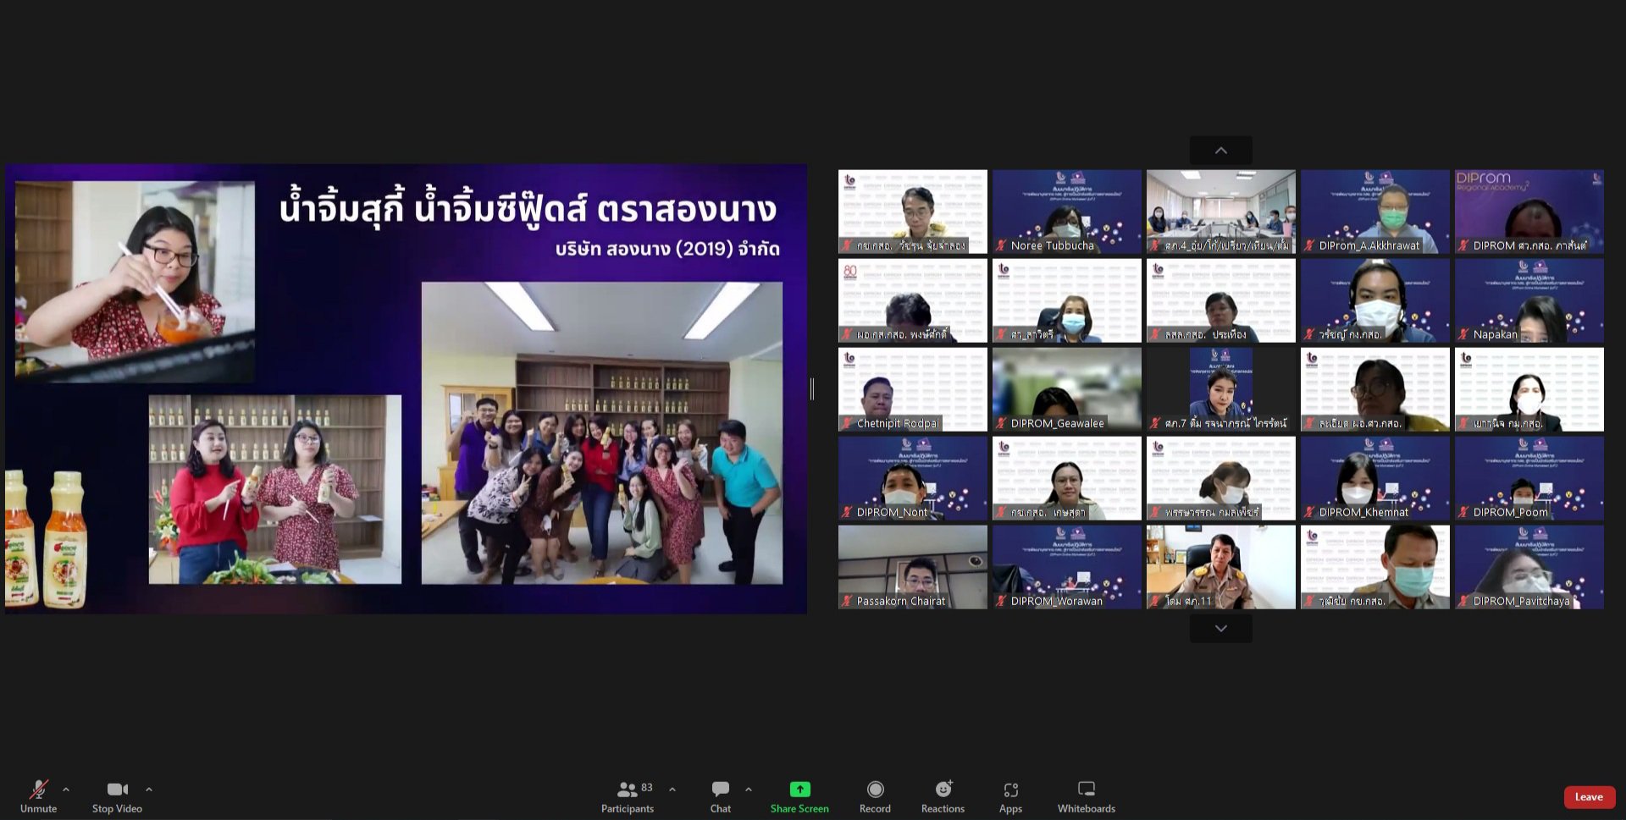
Task: Click DIProm Regional Academy tile top right
Action: tap(1529, 212)
